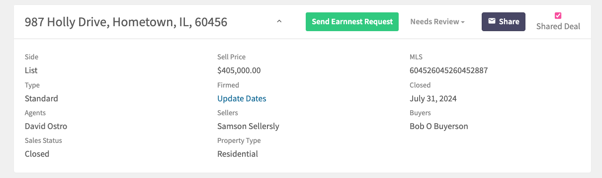The width and height of the screenshot is (602, 178).
Task: Click the Type value Standard
Action: pos(41,98)
